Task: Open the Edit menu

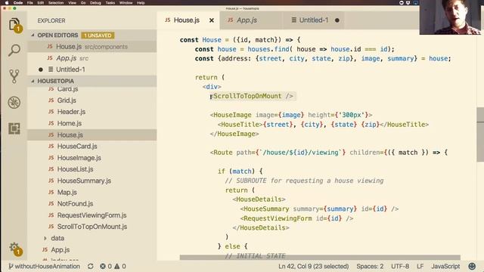Action: (40, 2)
